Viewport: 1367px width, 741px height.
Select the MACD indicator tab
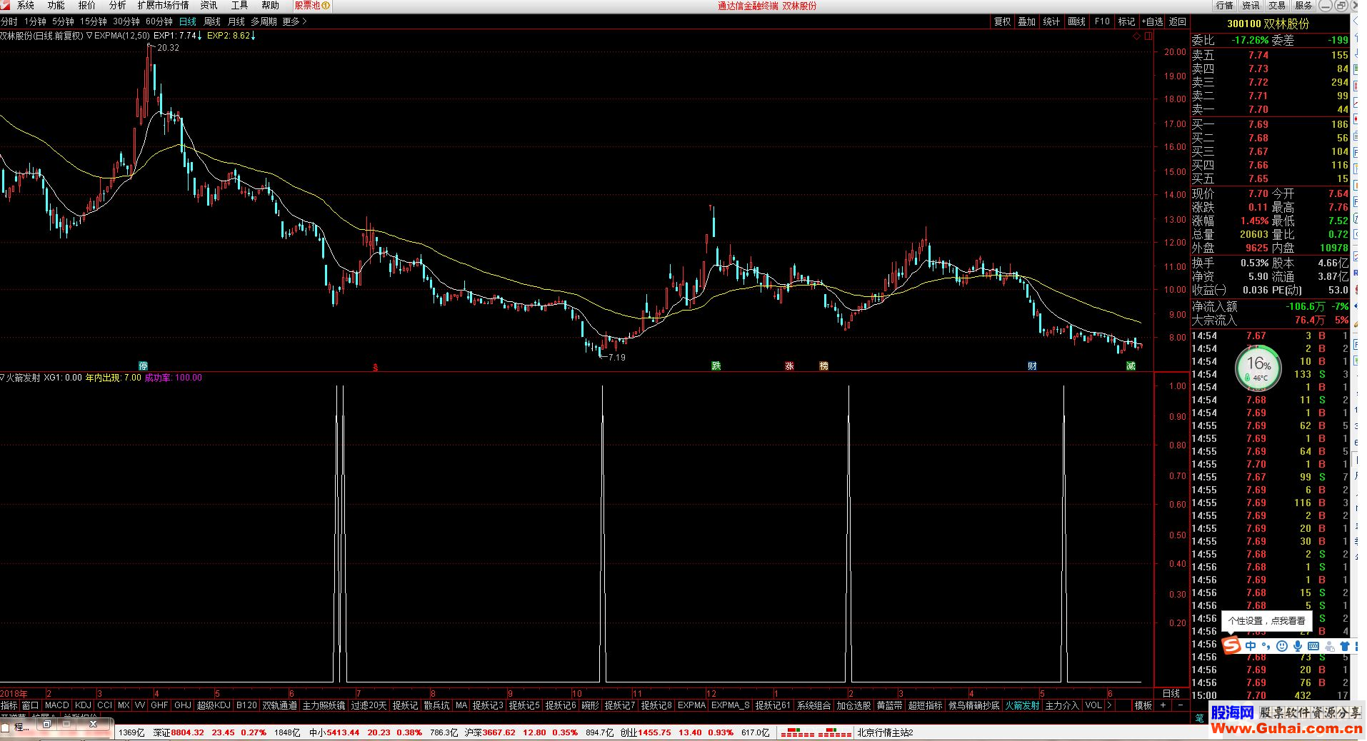pos(56,705)
